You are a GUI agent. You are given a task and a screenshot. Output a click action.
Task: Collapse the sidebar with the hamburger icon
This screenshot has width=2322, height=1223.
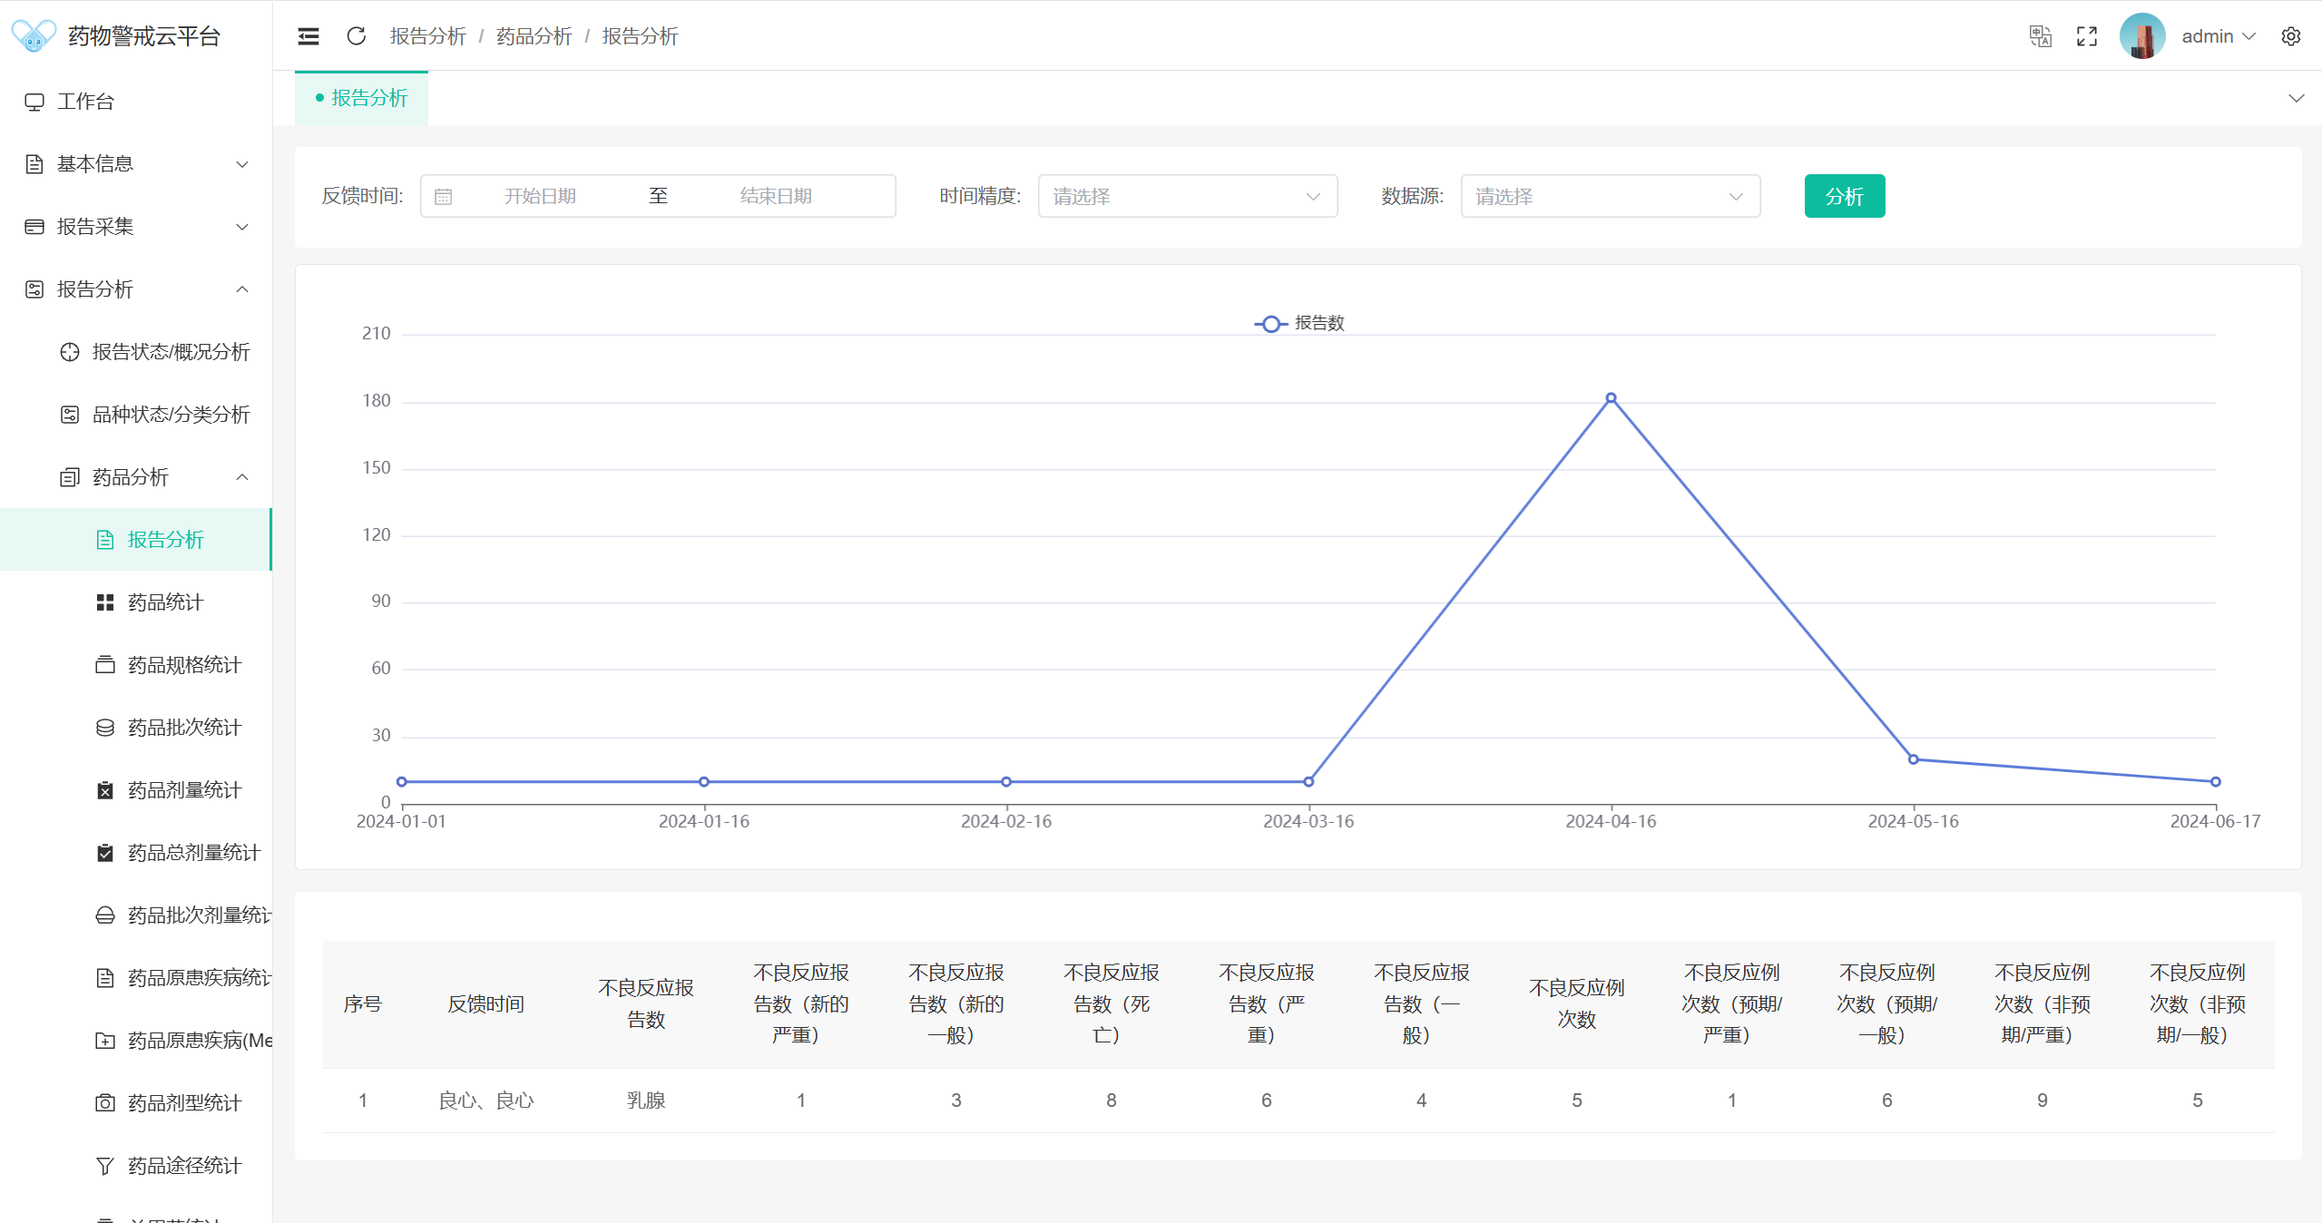(x=309, y=36)
